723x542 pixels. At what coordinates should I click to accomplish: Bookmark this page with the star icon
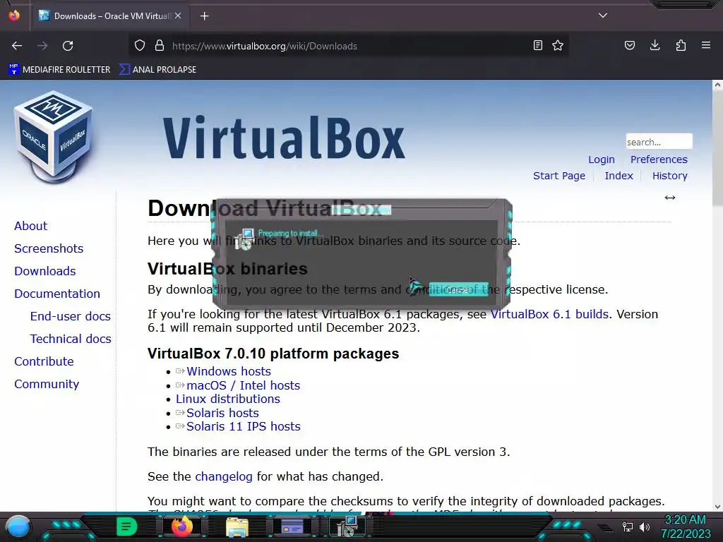[x=558, y=46]
